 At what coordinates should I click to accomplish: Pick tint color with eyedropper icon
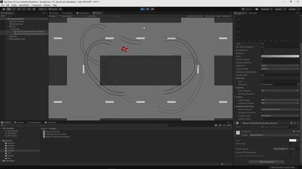tap(298, 140)
